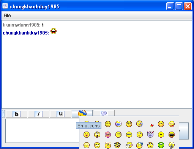The width and height of the screenshot is (194, 149).
Task: Click the speech bubble toolbar button
Action: coord(104,113)
